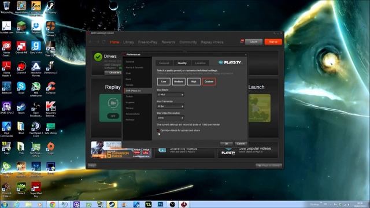Launch Open Broadcaster desktop shortcut
370x208 pixels.
(x=36, y=109)
